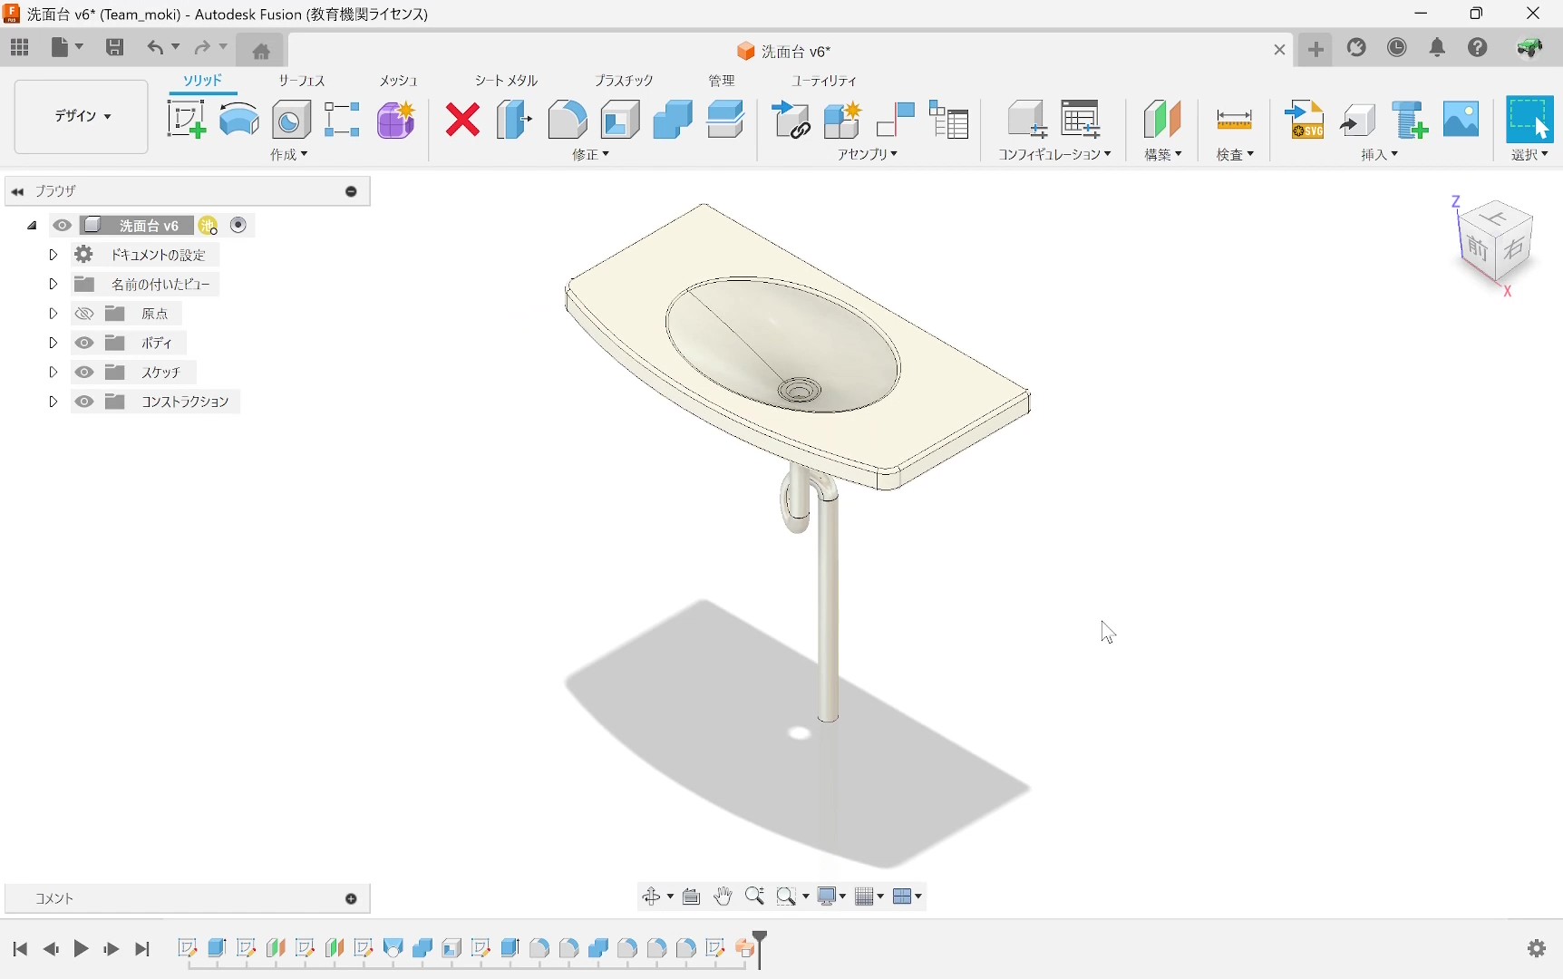Switch to the メッシュ tab
Screen dimensions: 1563x979
pyautogui.click(x=398, y=81)
